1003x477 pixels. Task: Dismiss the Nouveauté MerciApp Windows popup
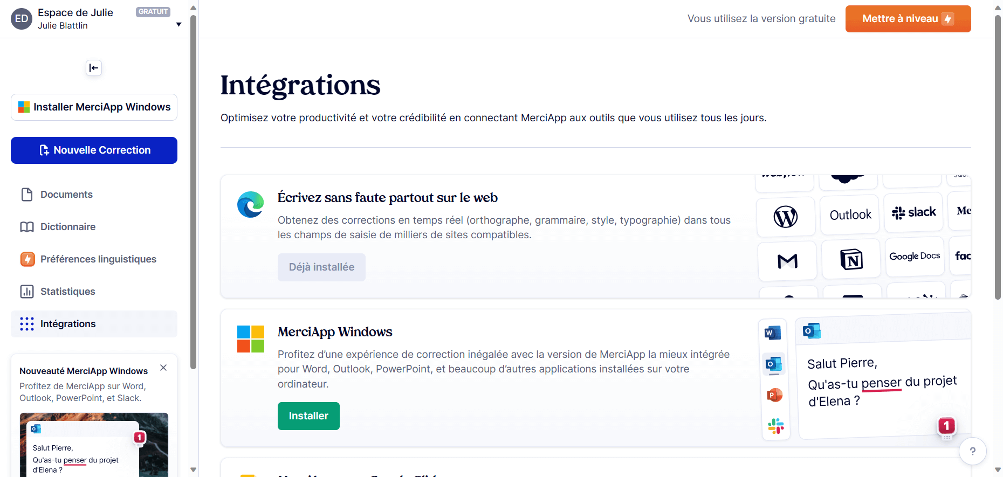pyautogui.click(x=163, y=368)
